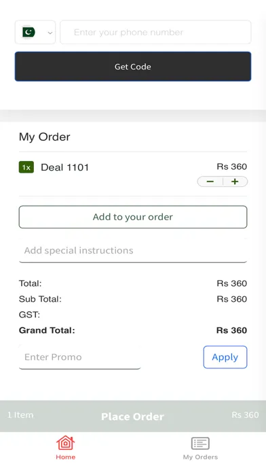Select the Grand Total Rs 360 amount
Screen dimensions: 266x473
[x=231, y=330]
